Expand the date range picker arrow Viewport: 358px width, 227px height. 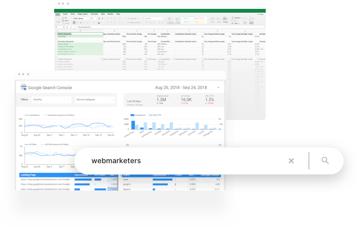click(x=218, y=88)
